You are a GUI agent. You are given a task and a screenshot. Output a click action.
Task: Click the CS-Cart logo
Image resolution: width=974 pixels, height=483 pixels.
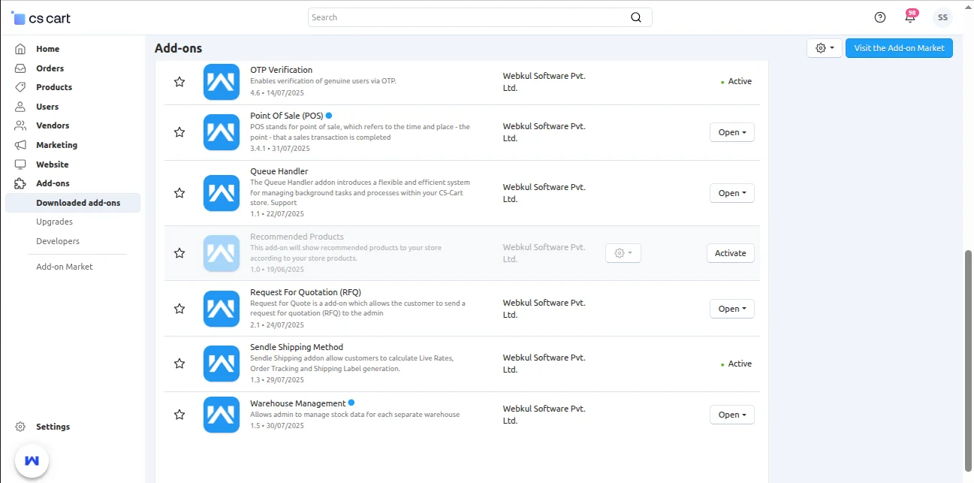[41, 17]
